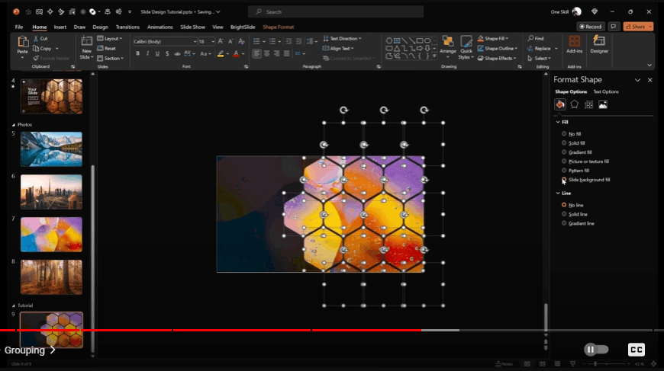The width and height of the screenshot is (664, 371).
Task: Apply the text highlight color
Action: (221, 53)
